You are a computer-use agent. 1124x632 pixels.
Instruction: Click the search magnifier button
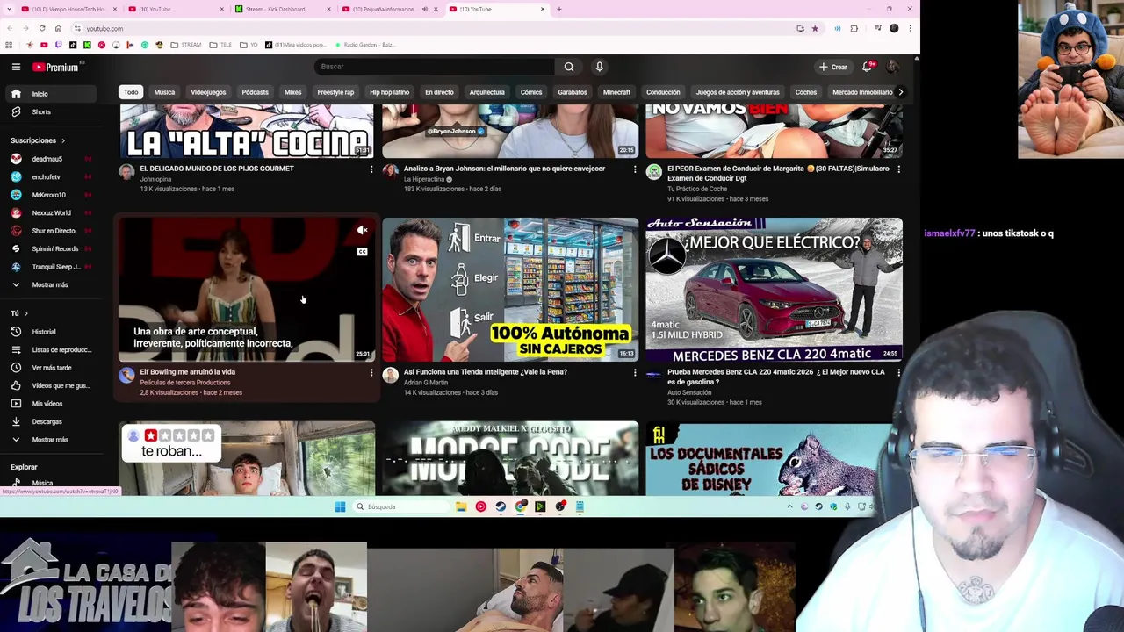[x=569, y=67]
